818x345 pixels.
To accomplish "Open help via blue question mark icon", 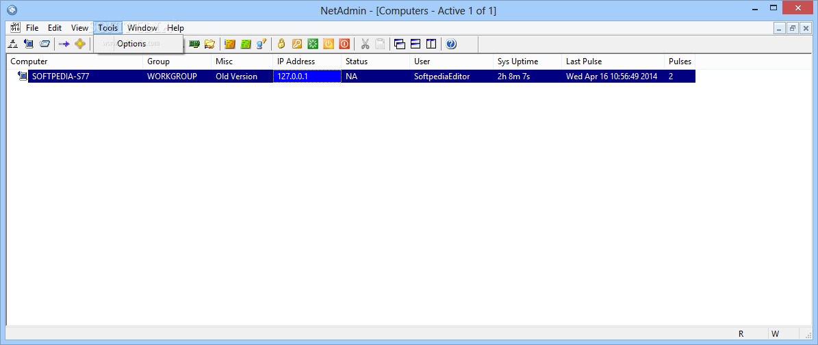I will click(x=452, y=44).
